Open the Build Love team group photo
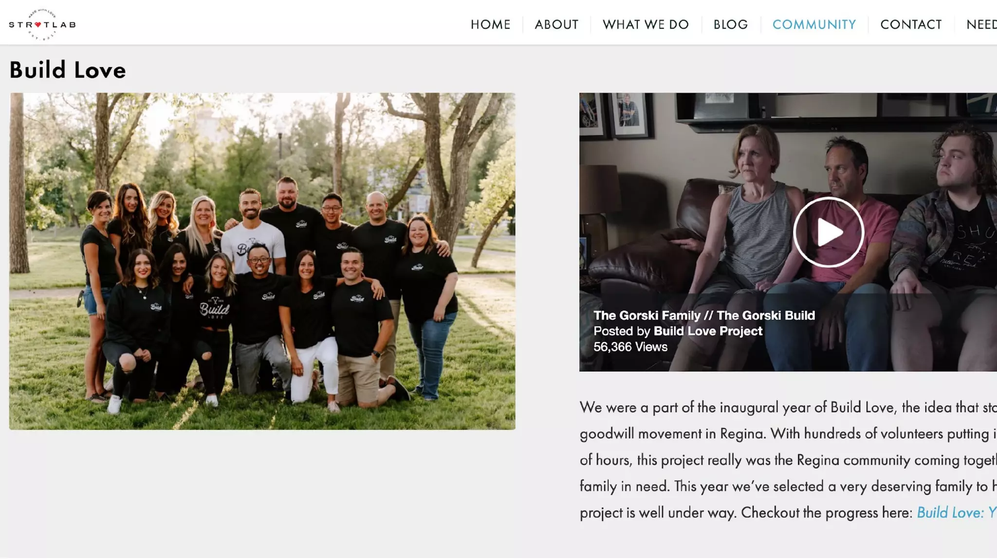The width and height of the screenshot is (997, 560). tap(262, 261)
